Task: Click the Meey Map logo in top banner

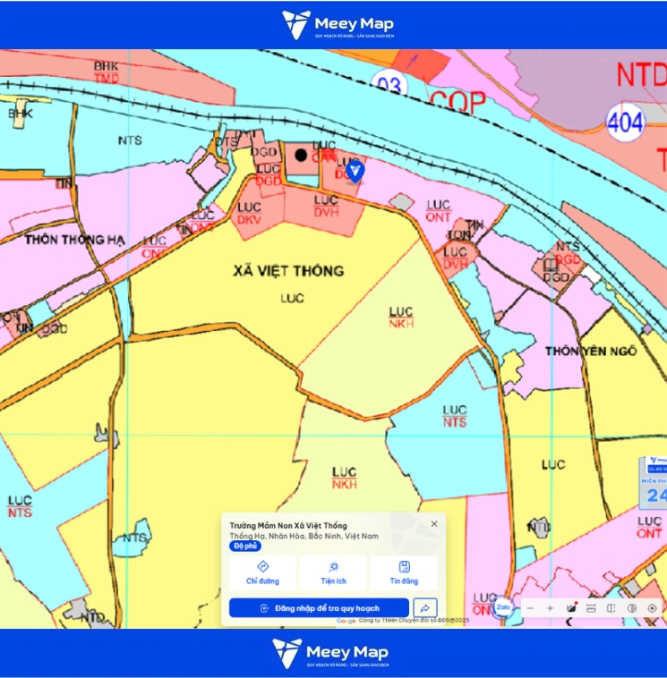Action: pyautogui.click(x=338, y=25)
